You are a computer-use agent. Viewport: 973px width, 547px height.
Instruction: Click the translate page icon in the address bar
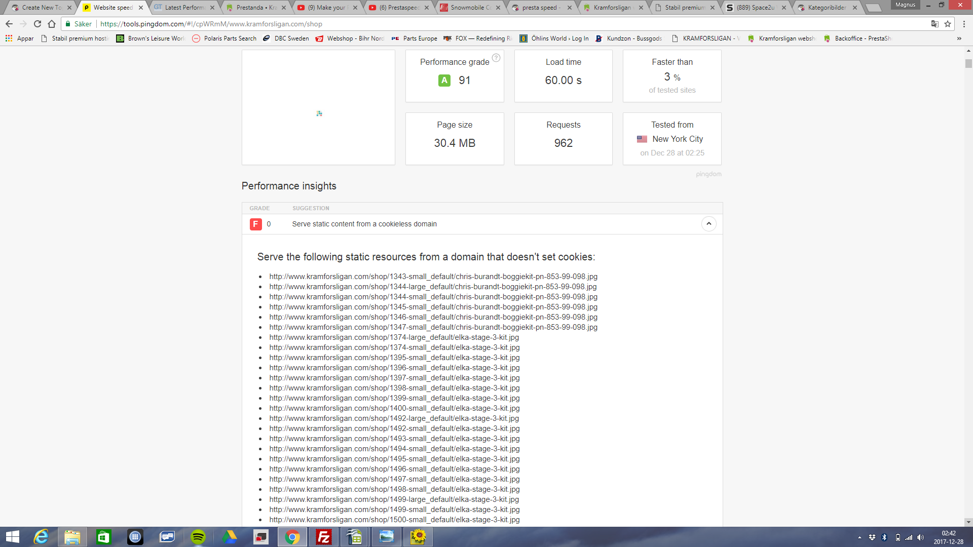point(934,24)
